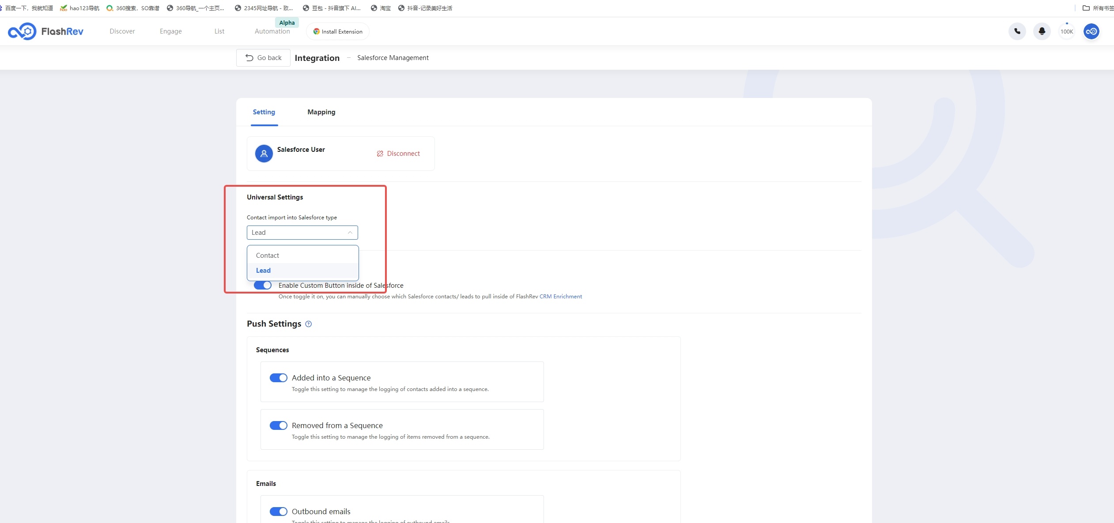The width and height of the screenshot is (1114, 523).
Task: Click the Alpha badge above Automation
Action: (x=287, y=23)
